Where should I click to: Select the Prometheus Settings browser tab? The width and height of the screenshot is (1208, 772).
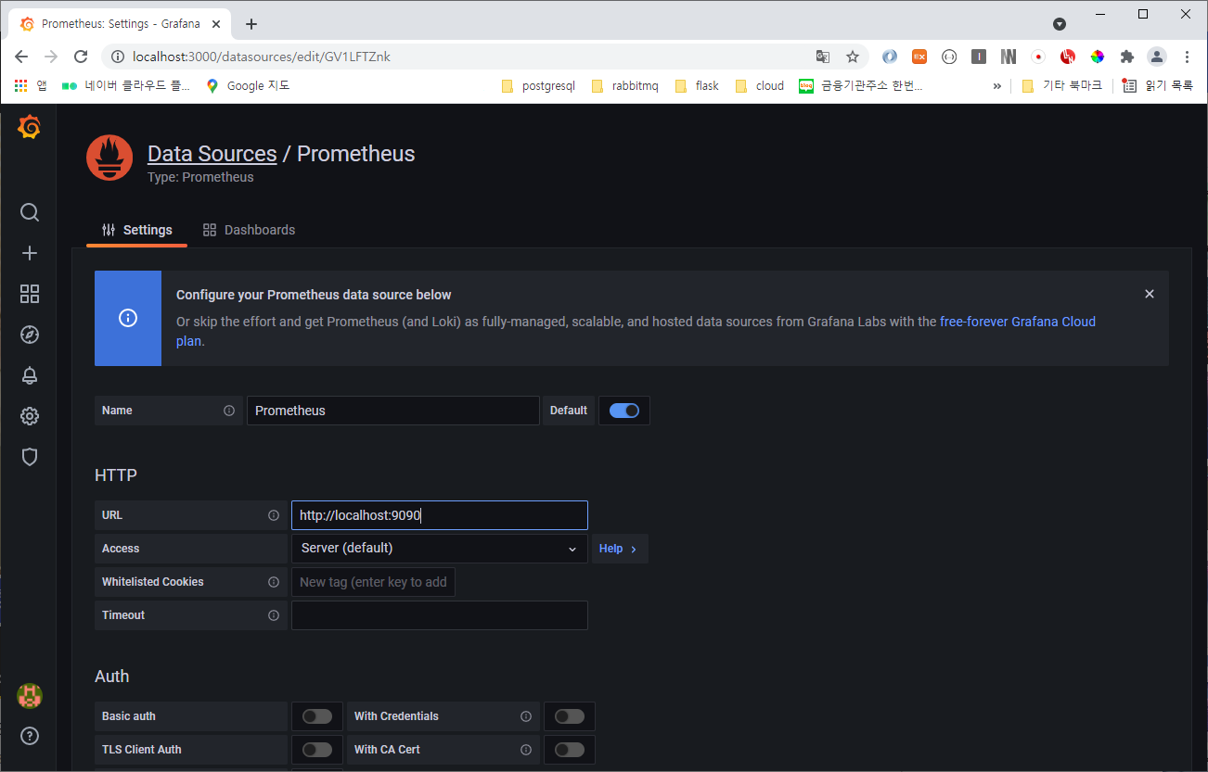[121, 24]
